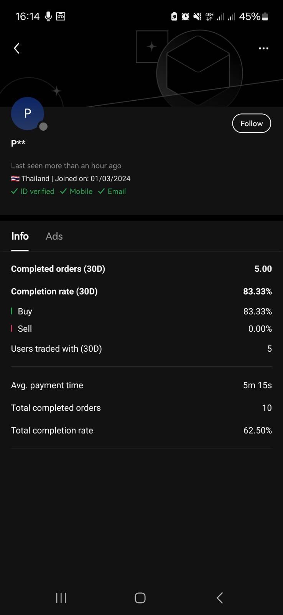Viewport: 283px width, 615px height.
Task: Tap the Sell completion rate row
Action: [x=141, y=329]
